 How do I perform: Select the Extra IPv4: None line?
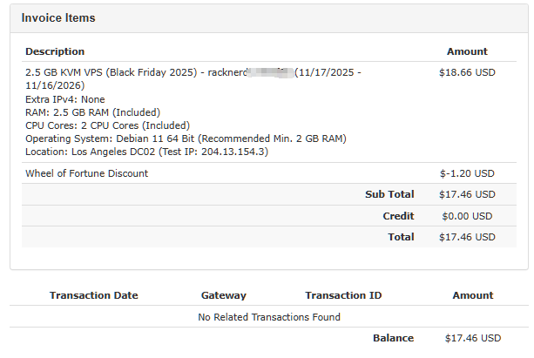(65, 99)
